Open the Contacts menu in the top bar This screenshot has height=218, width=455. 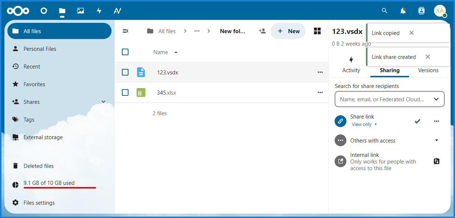[421, 11]
